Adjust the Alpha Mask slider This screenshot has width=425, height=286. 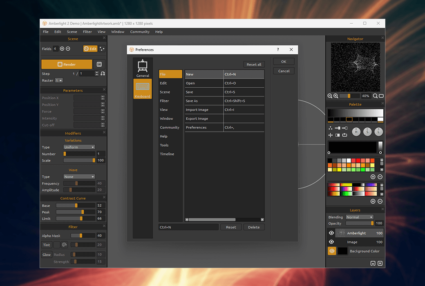[x=83, y=236]
